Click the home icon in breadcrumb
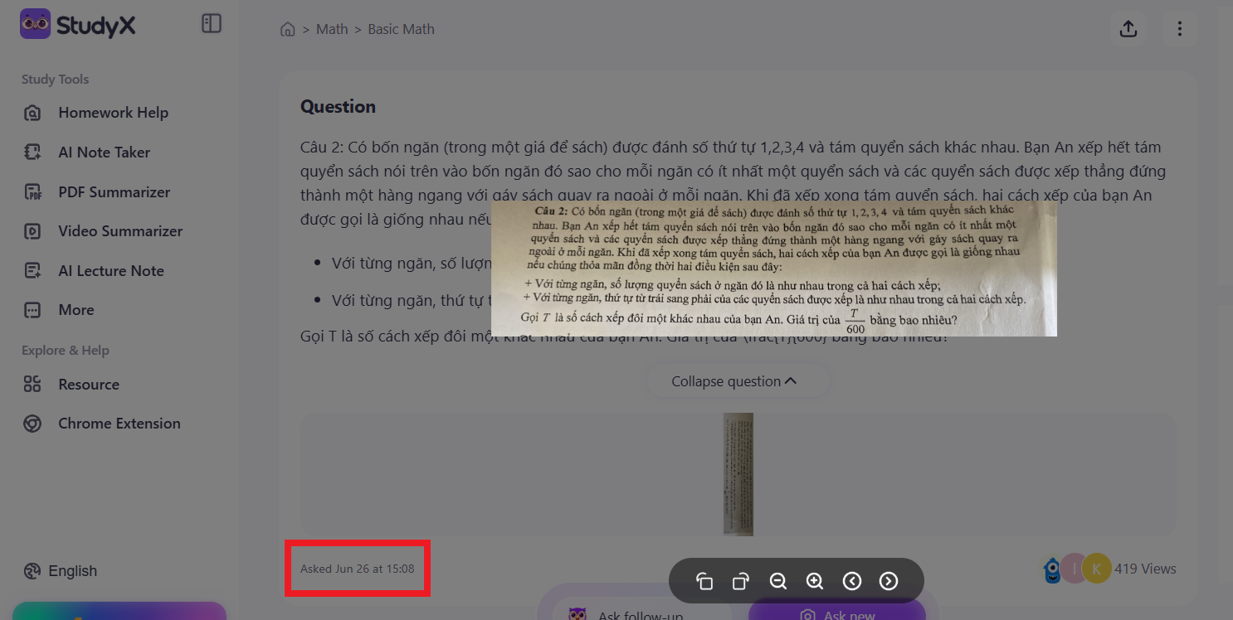Screen dimensions: 1233x620 coord(288,30)
